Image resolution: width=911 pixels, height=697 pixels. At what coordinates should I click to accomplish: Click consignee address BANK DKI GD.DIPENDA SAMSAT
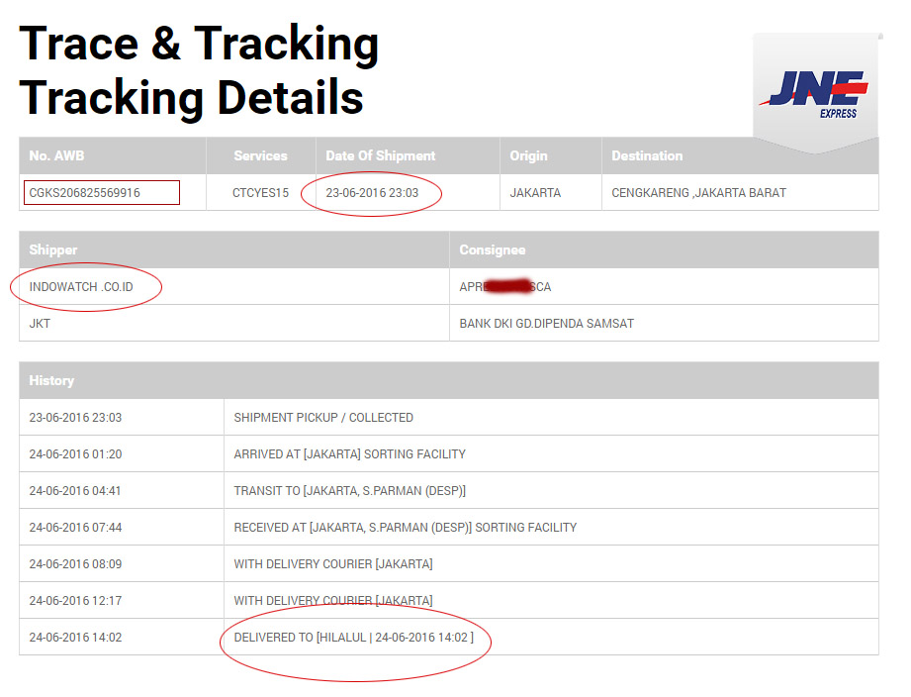click(547, 324)
